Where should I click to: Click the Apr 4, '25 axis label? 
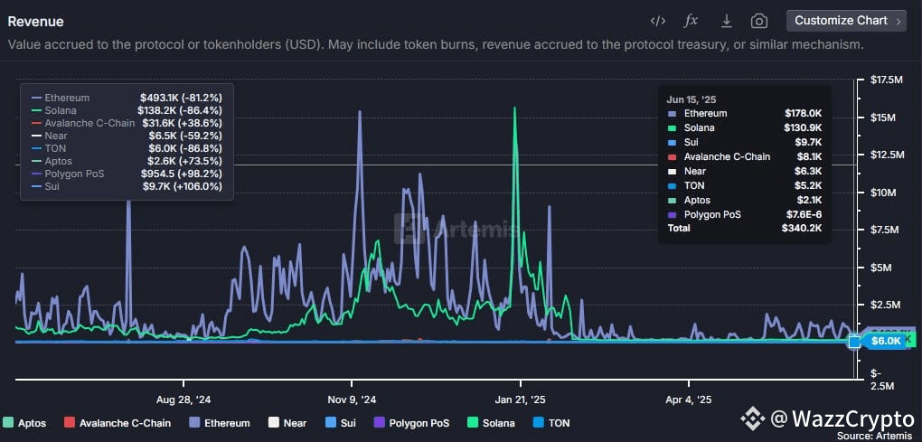click(689, 400)
